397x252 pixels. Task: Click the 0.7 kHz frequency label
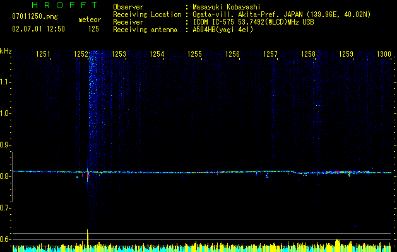(5, 208)
